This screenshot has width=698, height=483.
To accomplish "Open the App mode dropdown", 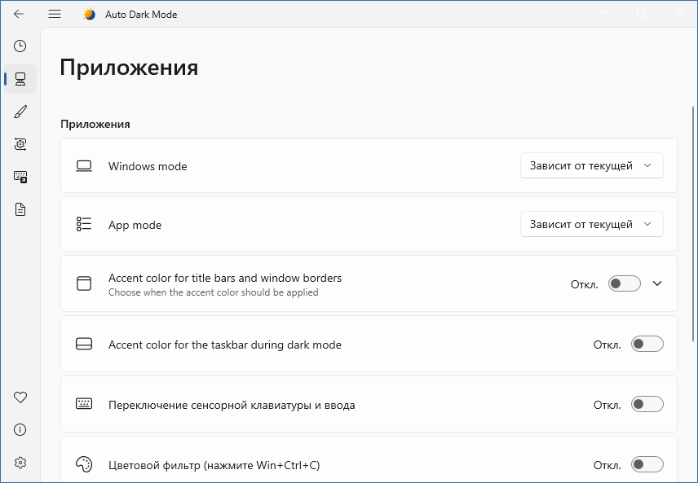I will point(591,224).
